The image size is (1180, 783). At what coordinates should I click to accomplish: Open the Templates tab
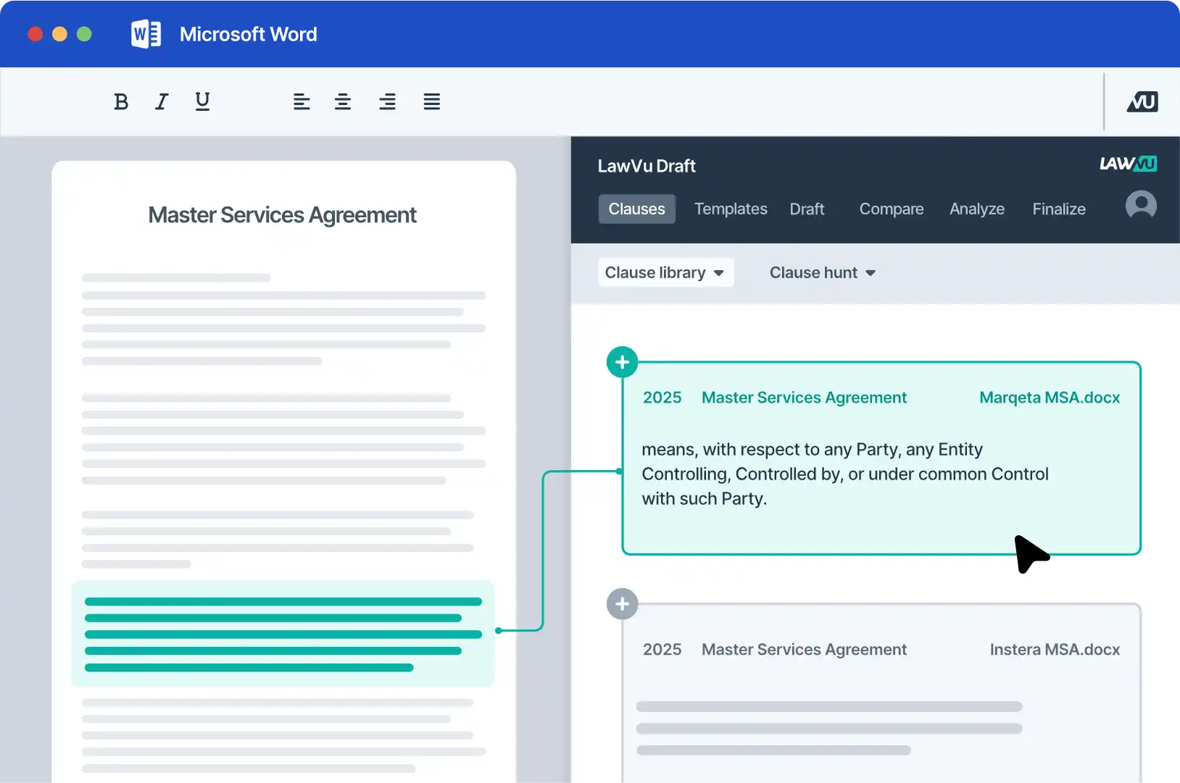click(x=731, y=209)
